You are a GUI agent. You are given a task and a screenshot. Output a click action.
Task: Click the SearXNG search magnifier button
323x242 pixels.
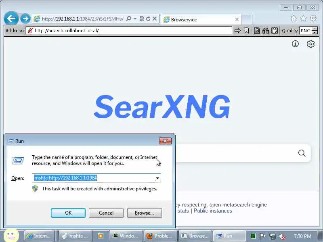302,153
